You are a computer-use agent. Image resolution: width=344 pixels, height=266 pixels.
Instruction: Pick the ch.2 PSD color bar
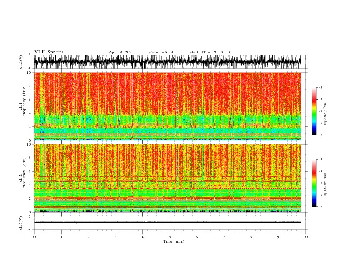pos(314,183)
